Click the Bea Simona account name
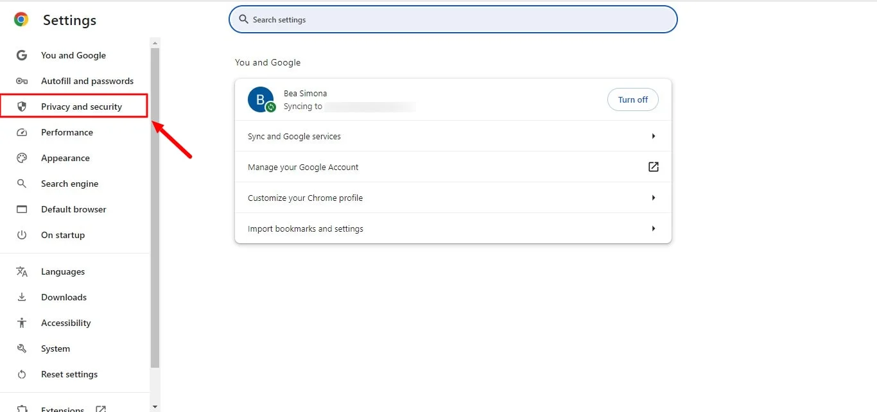 coord(305,94)
